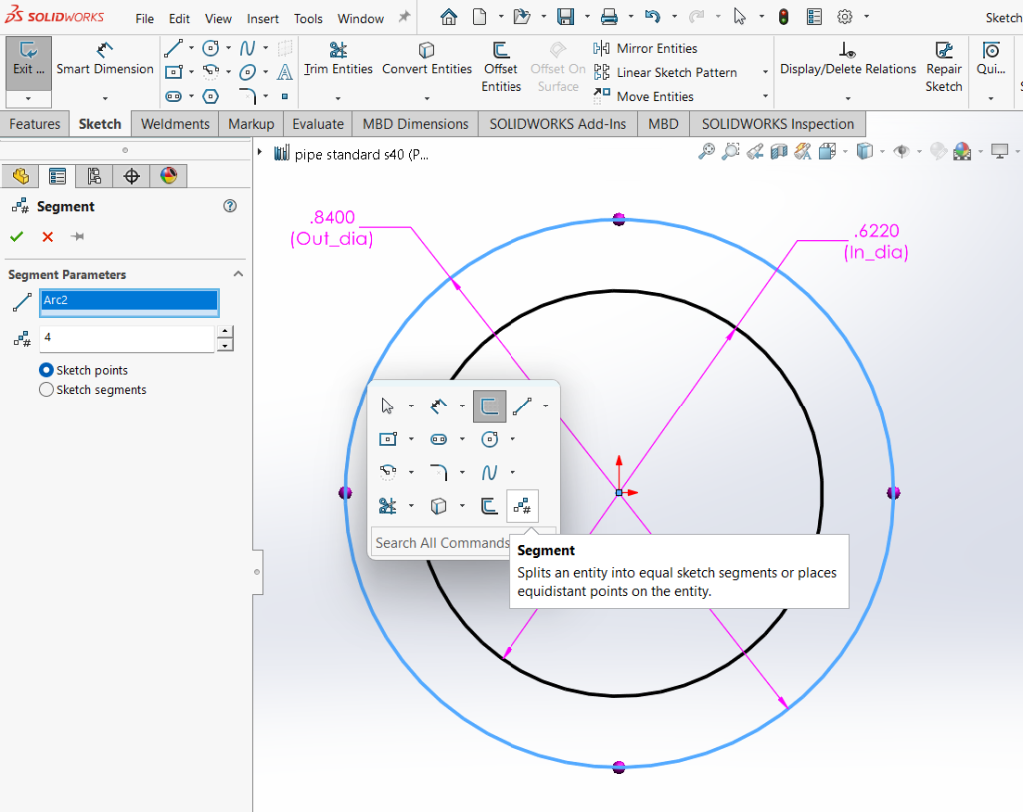This screenshot has height=812, width=1023.
Task: Confirm Segment with the green checkmark
Action: coord(17,237)
